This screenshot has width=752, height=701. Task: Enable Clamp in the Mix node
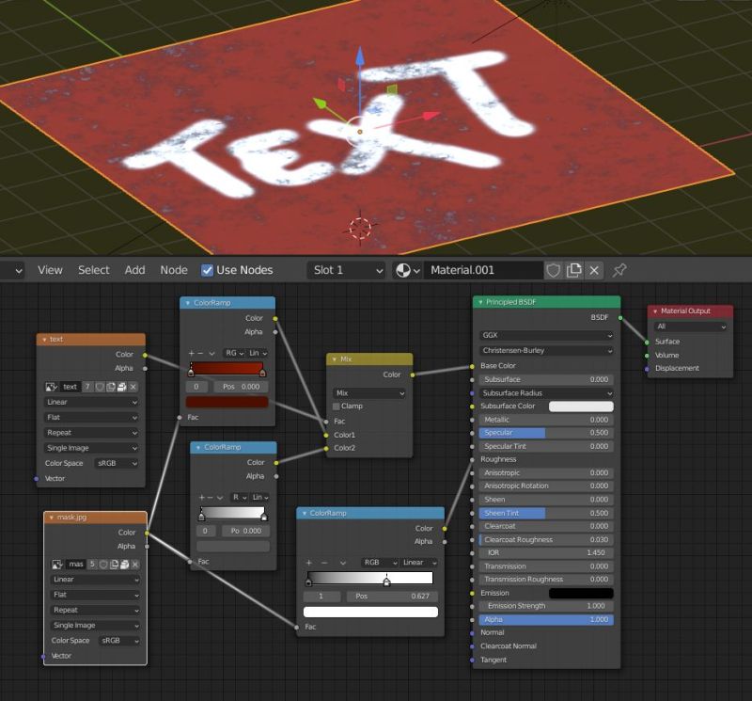tap(337, 406)
